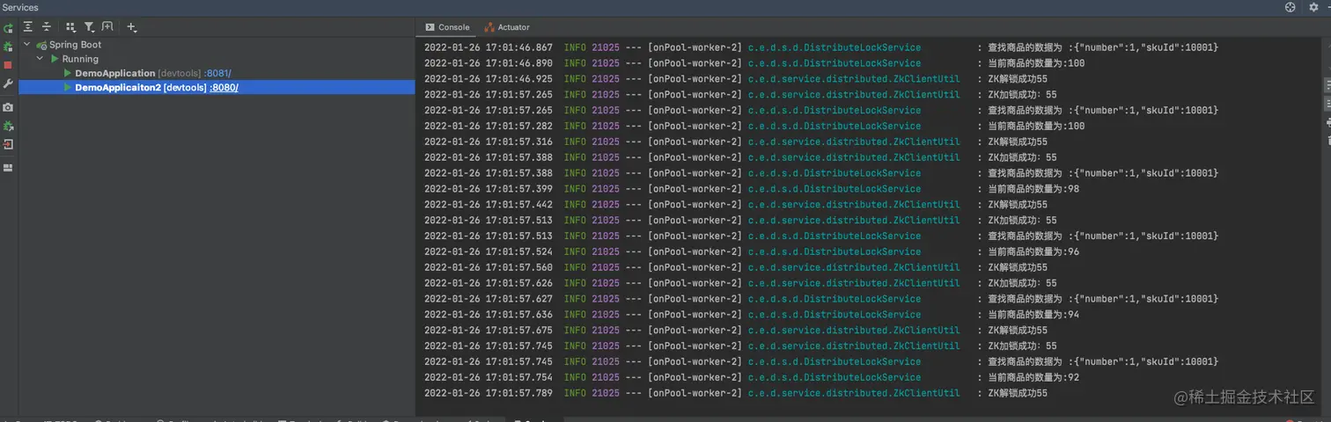Select the Spring Boot tree item
The width and height of the screenshot is (1331, 422).
click(75, 45)
